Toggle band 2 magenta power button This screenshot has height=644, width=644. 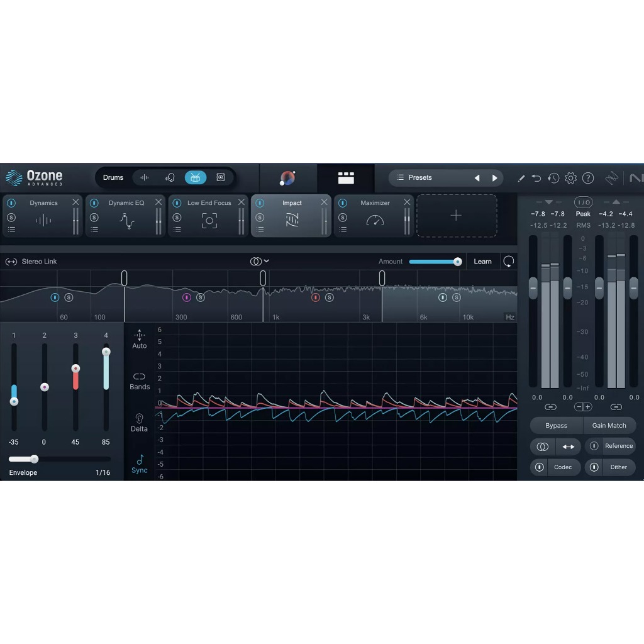point(186,297)
